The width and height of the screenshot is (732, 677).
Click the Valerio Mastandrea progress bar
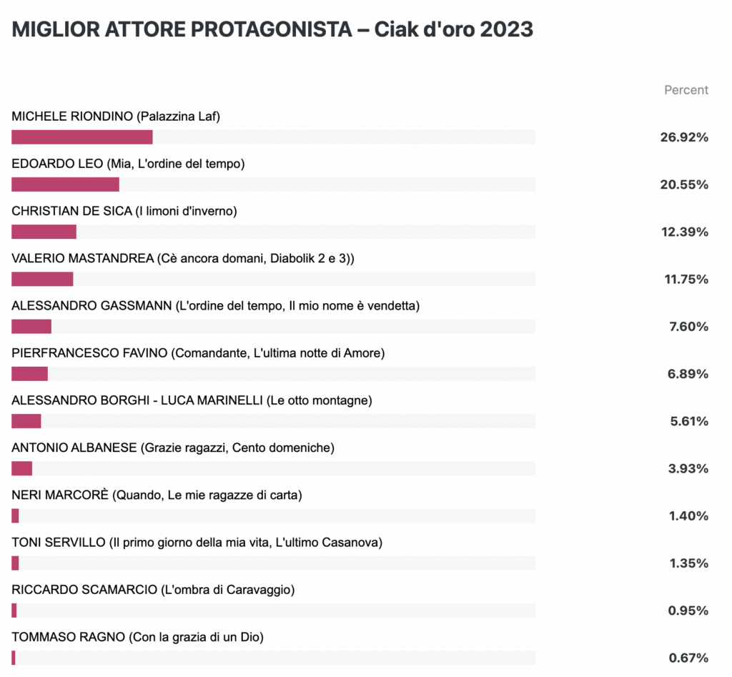274,280
